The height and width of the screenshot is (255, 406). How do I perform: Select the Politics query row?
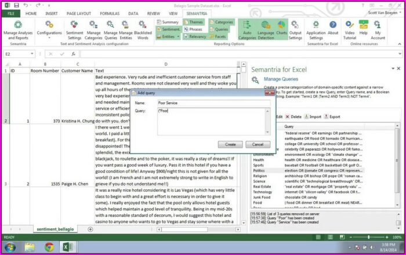[x=308, y=170]
